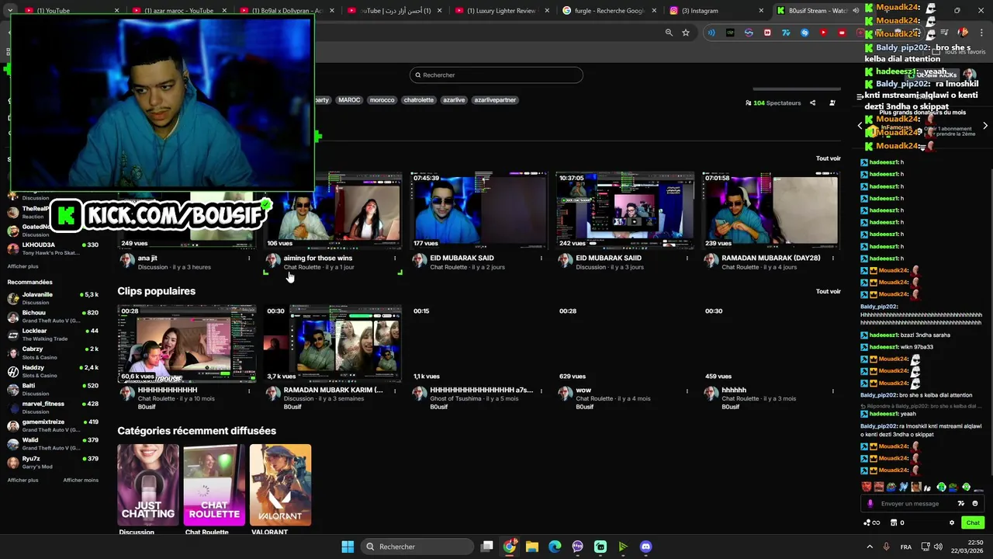
Task: Open the marvel_fitness recommended channel
Action: [53, 407]
